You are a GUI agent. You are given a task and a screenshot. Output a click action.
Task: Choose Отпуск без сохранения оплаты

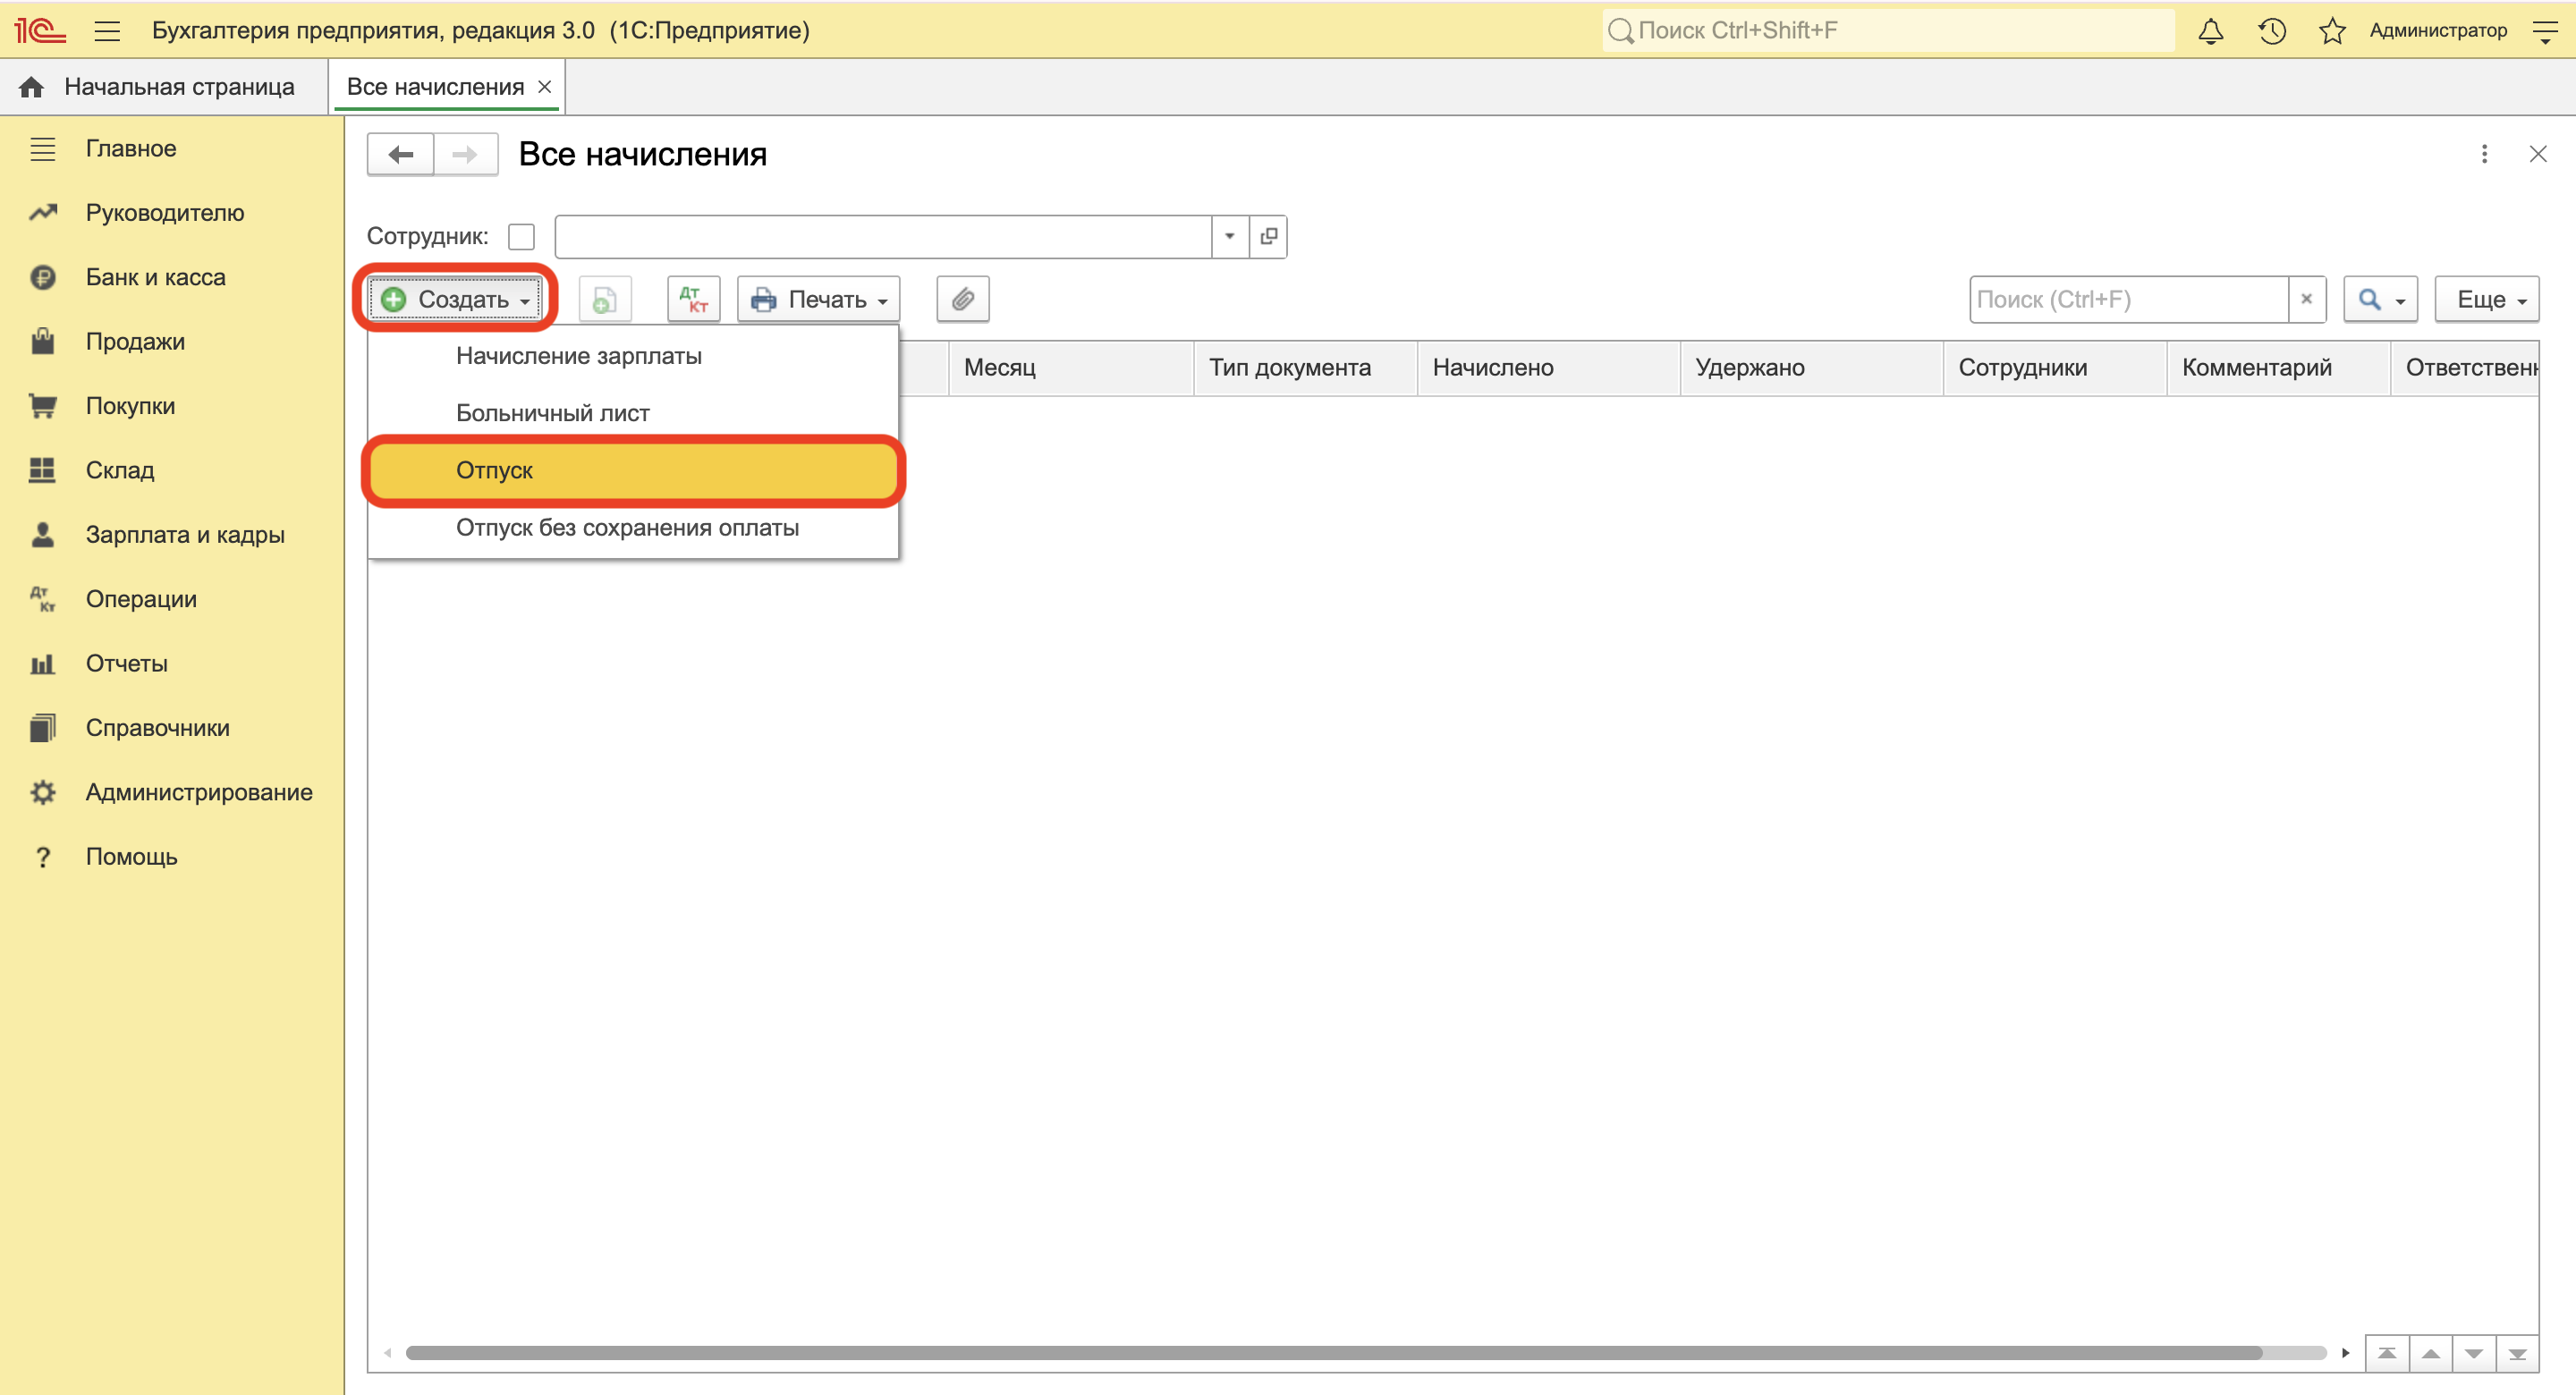[x=633, y=527]
